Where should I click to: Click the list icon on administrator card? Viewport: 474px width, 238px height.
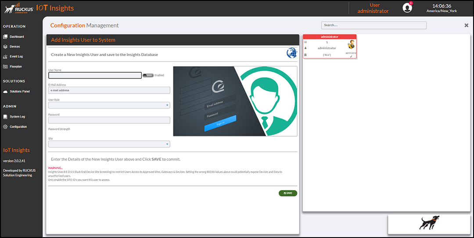tap(305, 42)
